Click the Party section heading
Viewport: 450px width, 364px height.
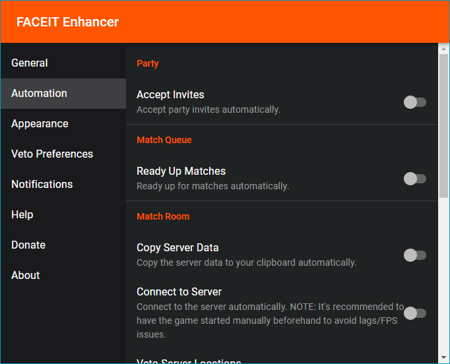[148, 63]
